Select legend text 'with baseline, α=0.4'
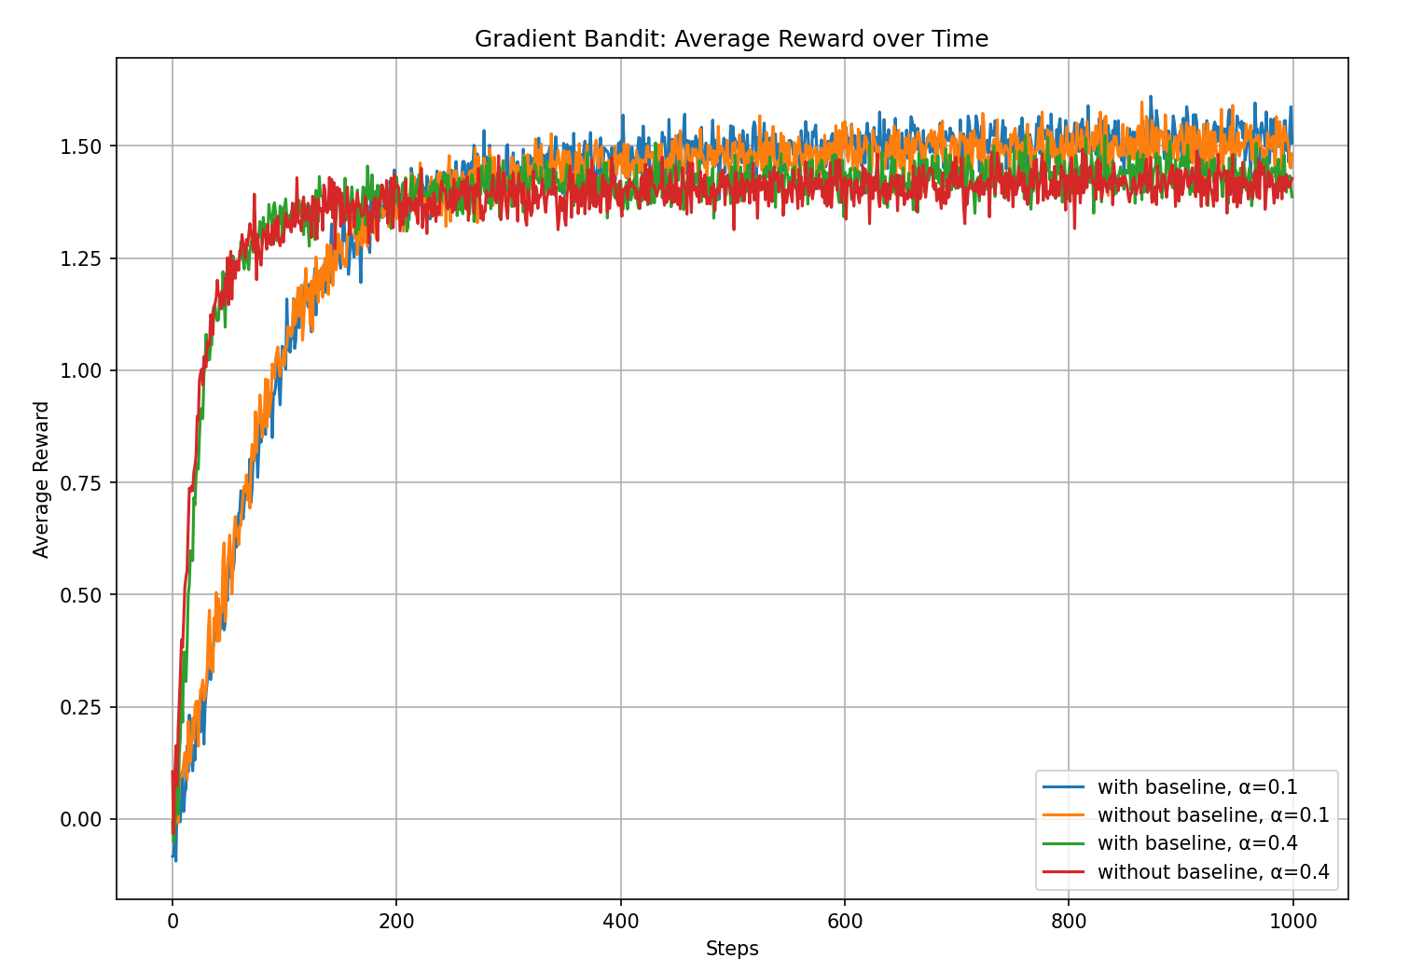The image size is (1409, 959). (x=1197, y=843)
